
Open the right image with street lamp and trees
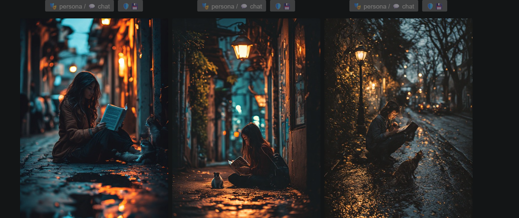(x=398, y=118)
